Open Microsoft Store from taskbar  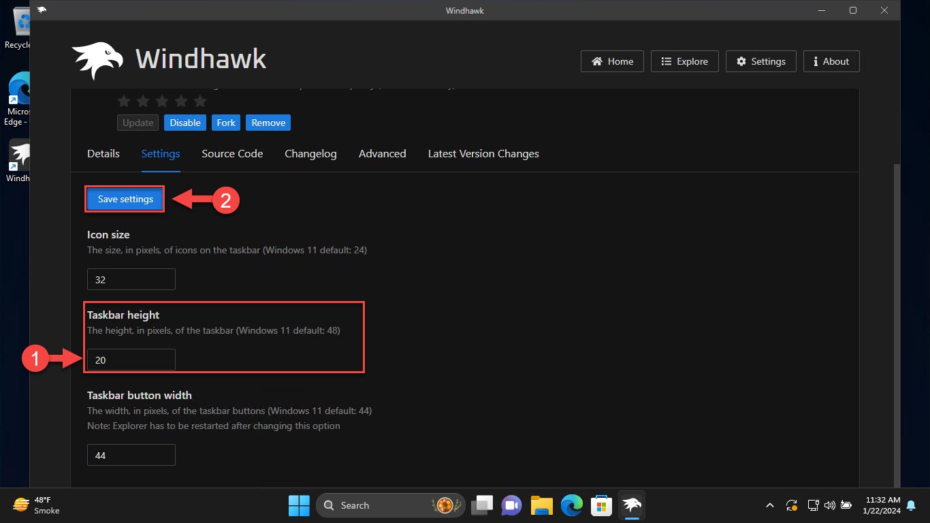tap(602, 505)
